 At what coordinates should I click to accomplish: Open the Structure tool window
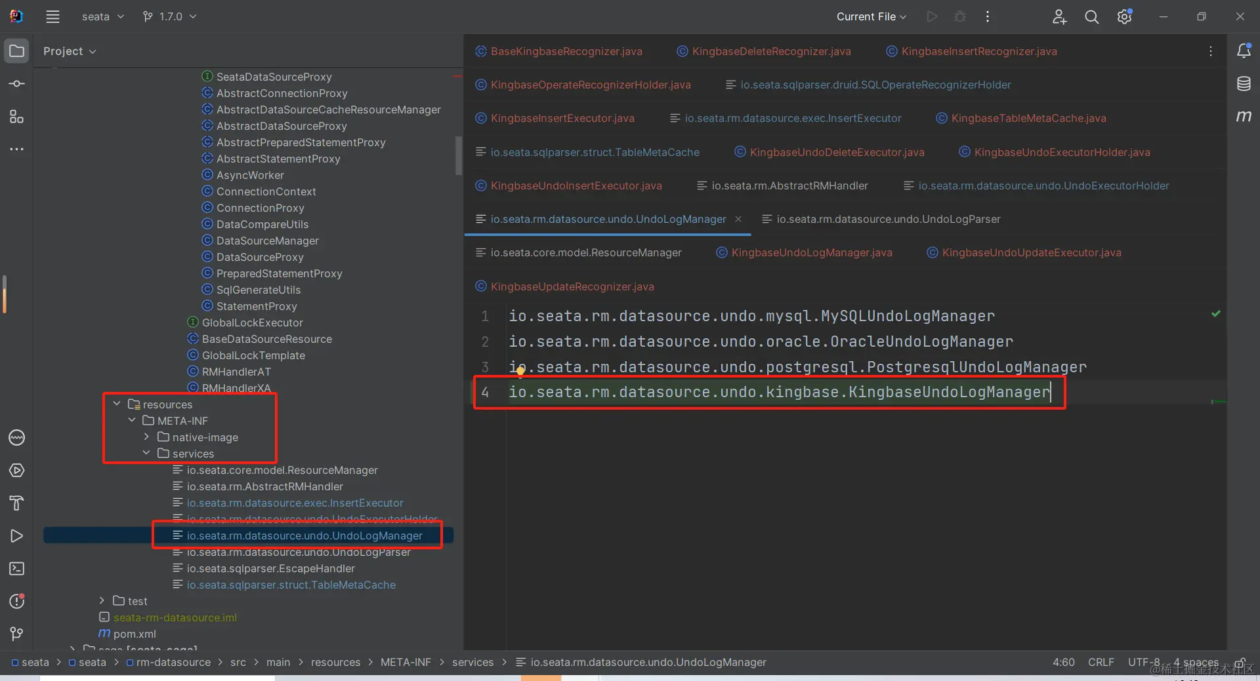(x=17, y=117)
